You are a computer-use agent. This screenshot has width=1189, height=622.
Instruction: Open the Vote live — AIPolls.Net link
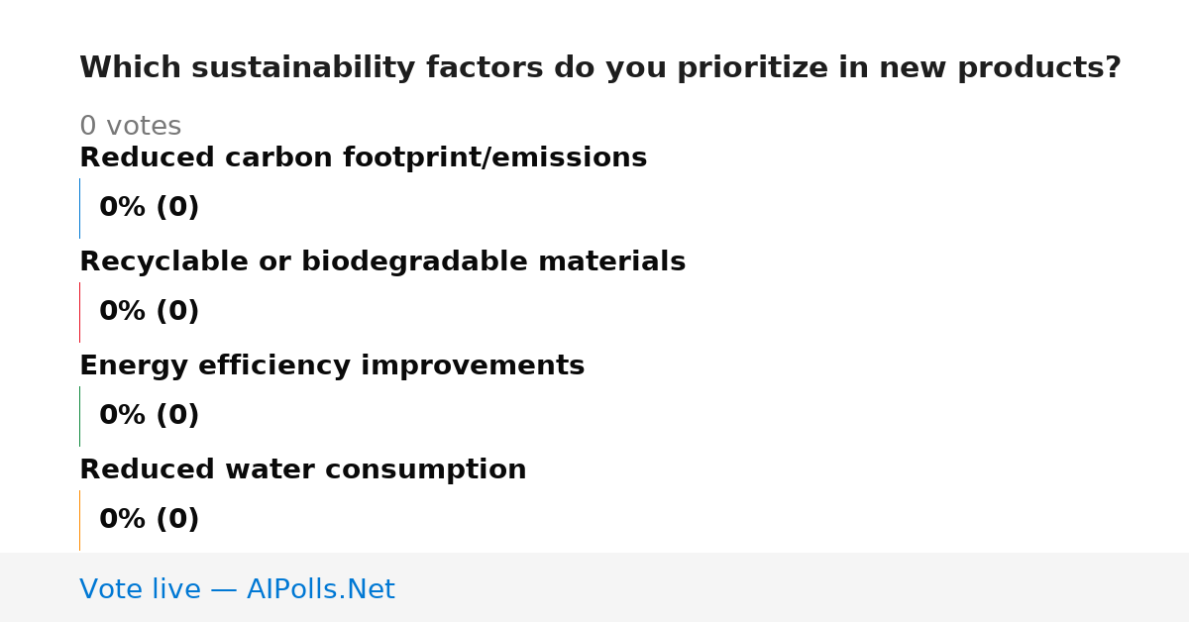pyautogui.click(x=237, y=589)
